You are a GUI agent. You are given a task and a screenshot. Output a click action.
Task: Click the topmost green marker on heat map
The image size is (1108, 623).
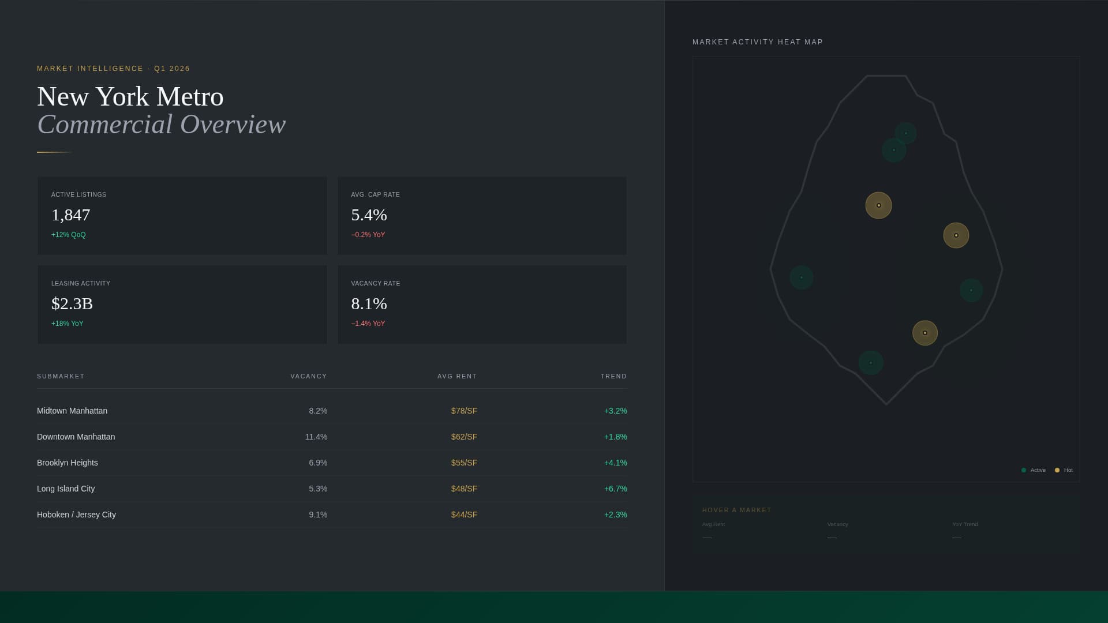click(x=905, y=133)
